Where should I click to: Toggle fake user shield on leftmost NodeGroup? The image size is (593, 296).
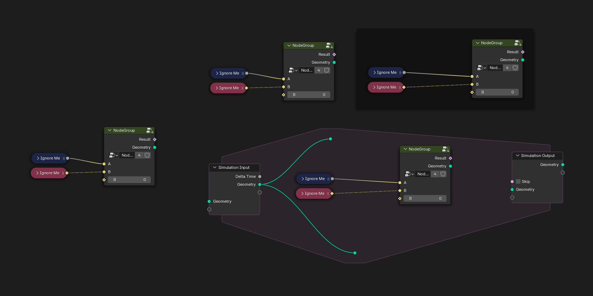tap(147, 155)
